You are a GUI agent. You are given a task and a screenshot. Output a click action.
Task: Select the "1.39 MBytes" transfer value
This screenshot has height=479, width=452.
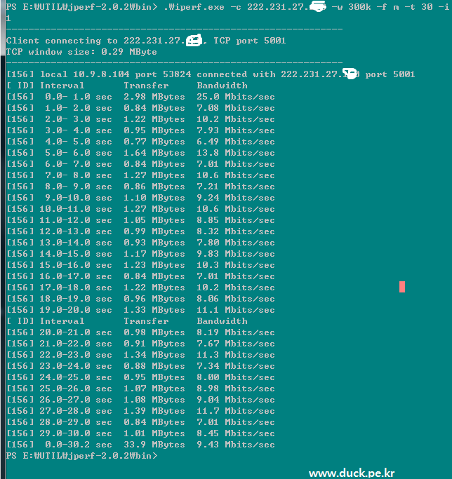pos(154,411)
